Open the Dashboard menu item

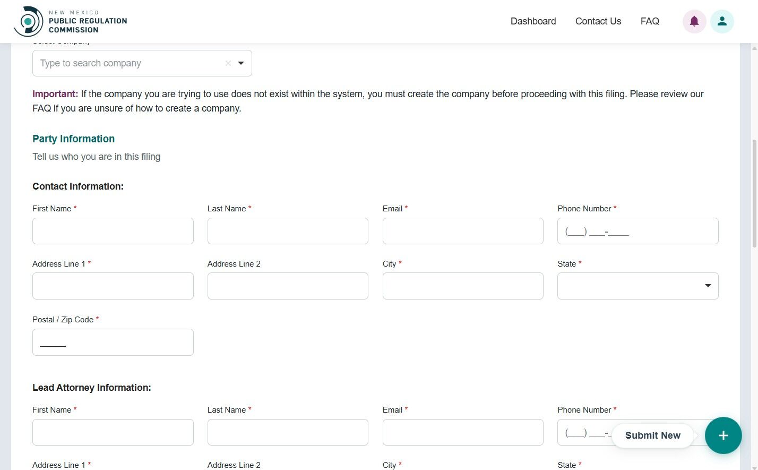pos(533,21)
